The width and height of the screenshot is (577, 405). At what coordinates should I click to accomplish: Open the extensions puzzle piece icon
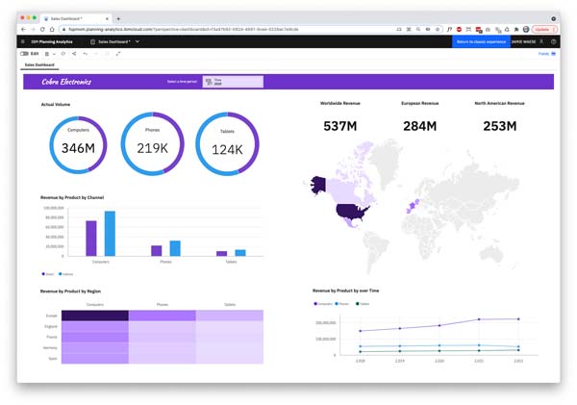click(515, 29)
